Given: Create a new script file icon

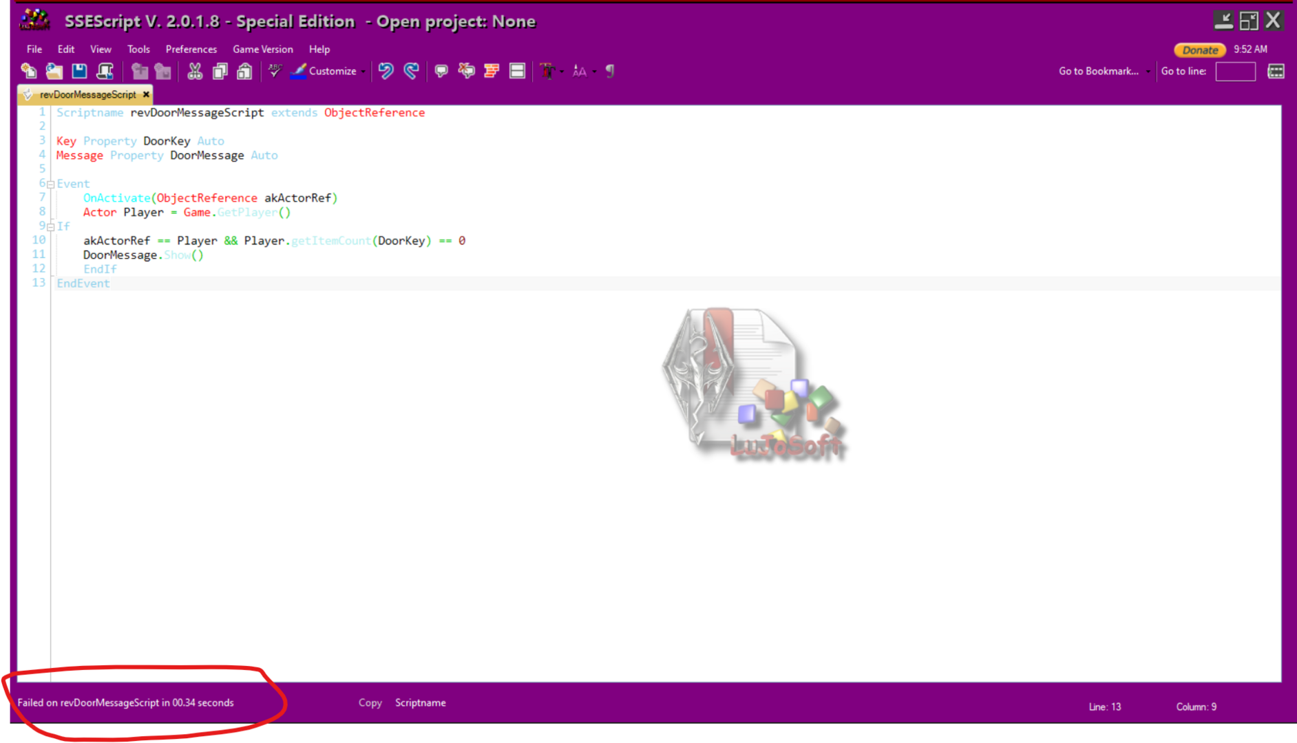Looking at the screenshot, I should tap(29, 71).
